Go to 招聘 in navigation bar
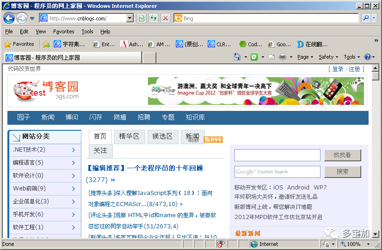The width and height of the screenshot is (382, 250). coord(144,117)
